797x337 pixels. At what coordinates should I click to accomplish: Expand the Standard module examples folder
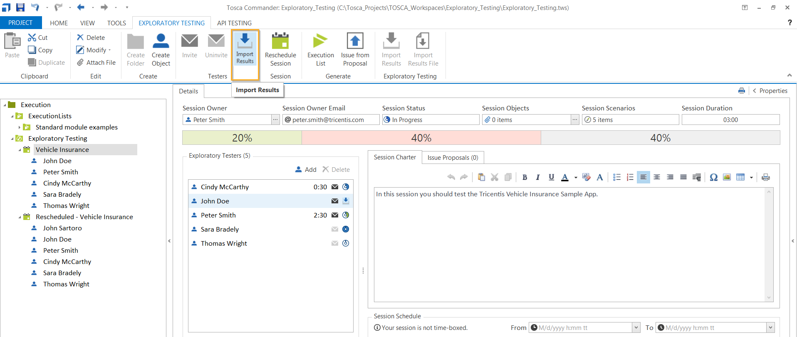click(x=19, y=127)
